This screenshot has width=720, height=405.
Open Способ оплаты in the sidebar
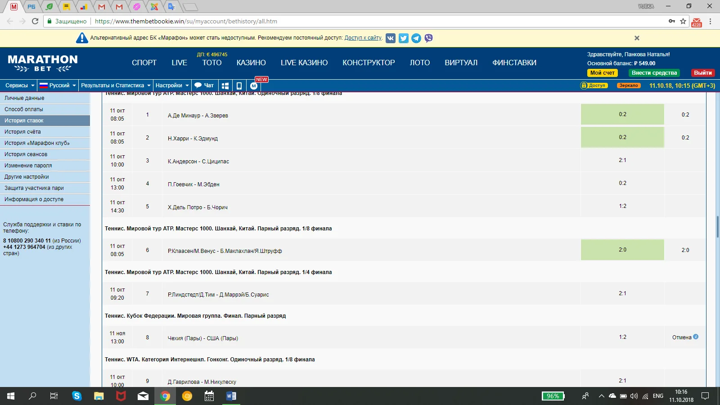tap(45, 109)
